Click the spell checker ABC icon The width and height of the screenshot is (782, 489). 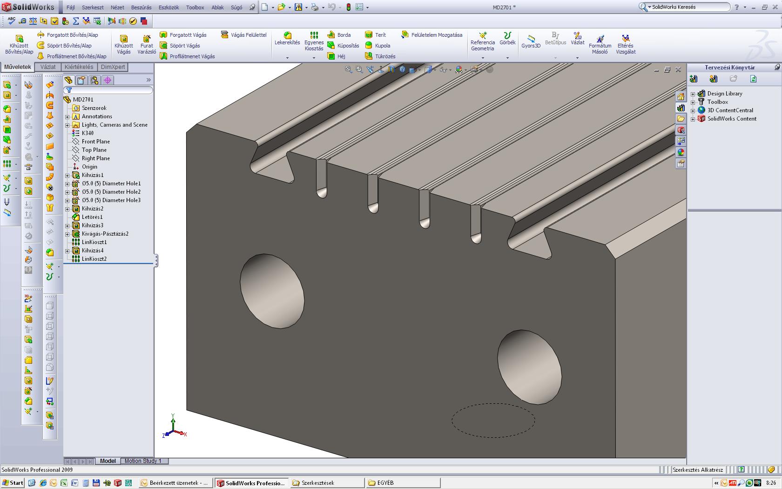tap(12, 21)
